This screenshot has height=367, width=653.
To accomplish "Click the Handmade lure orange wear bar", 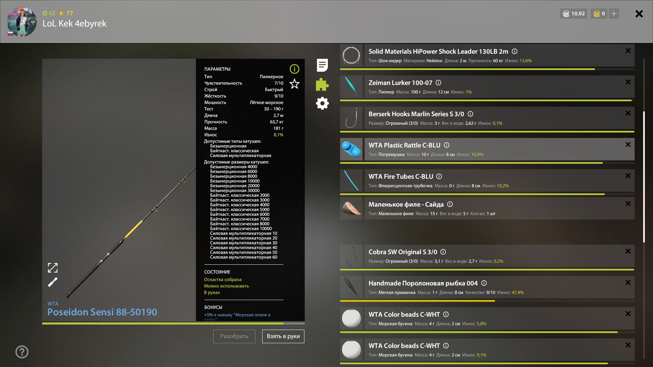I will pyautogui.click(x=417, y=301).
